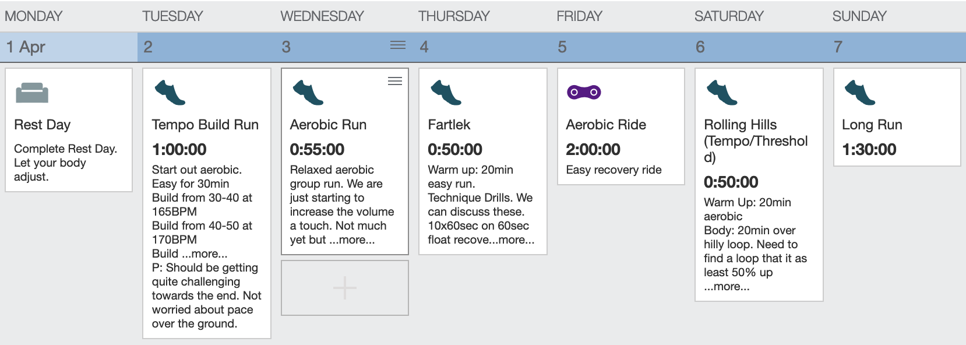Open the Rest Day workout card

click(69, 130)
